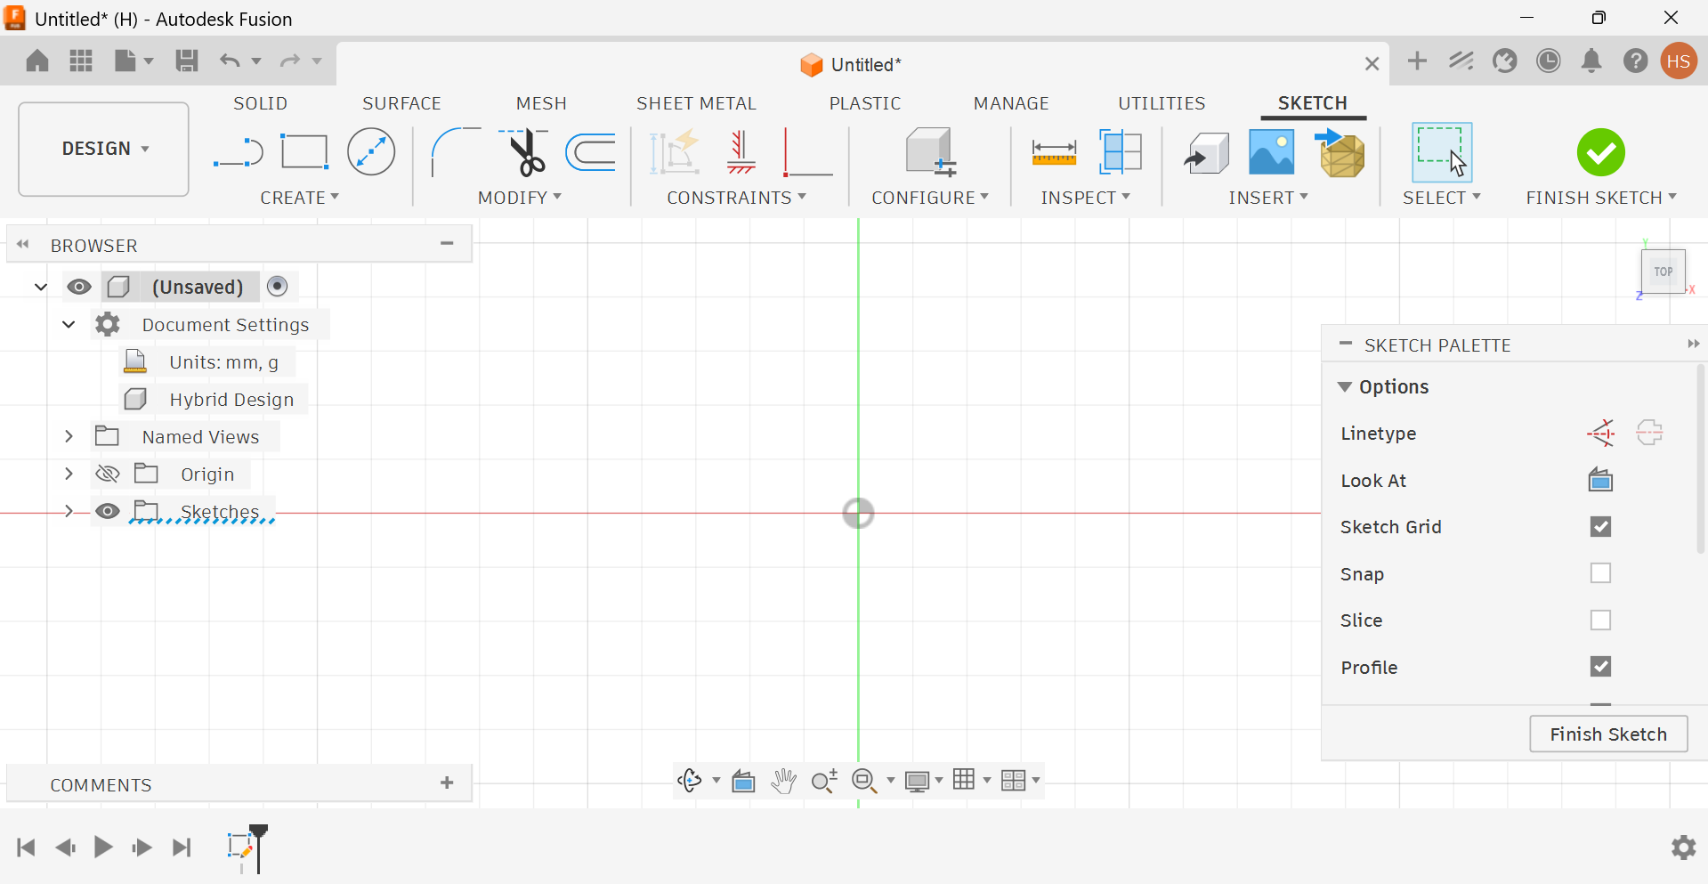The width and height of the screenshot is (1708, 884).
Task: Select the Perpendicular constraint icon
Action: 807,152
